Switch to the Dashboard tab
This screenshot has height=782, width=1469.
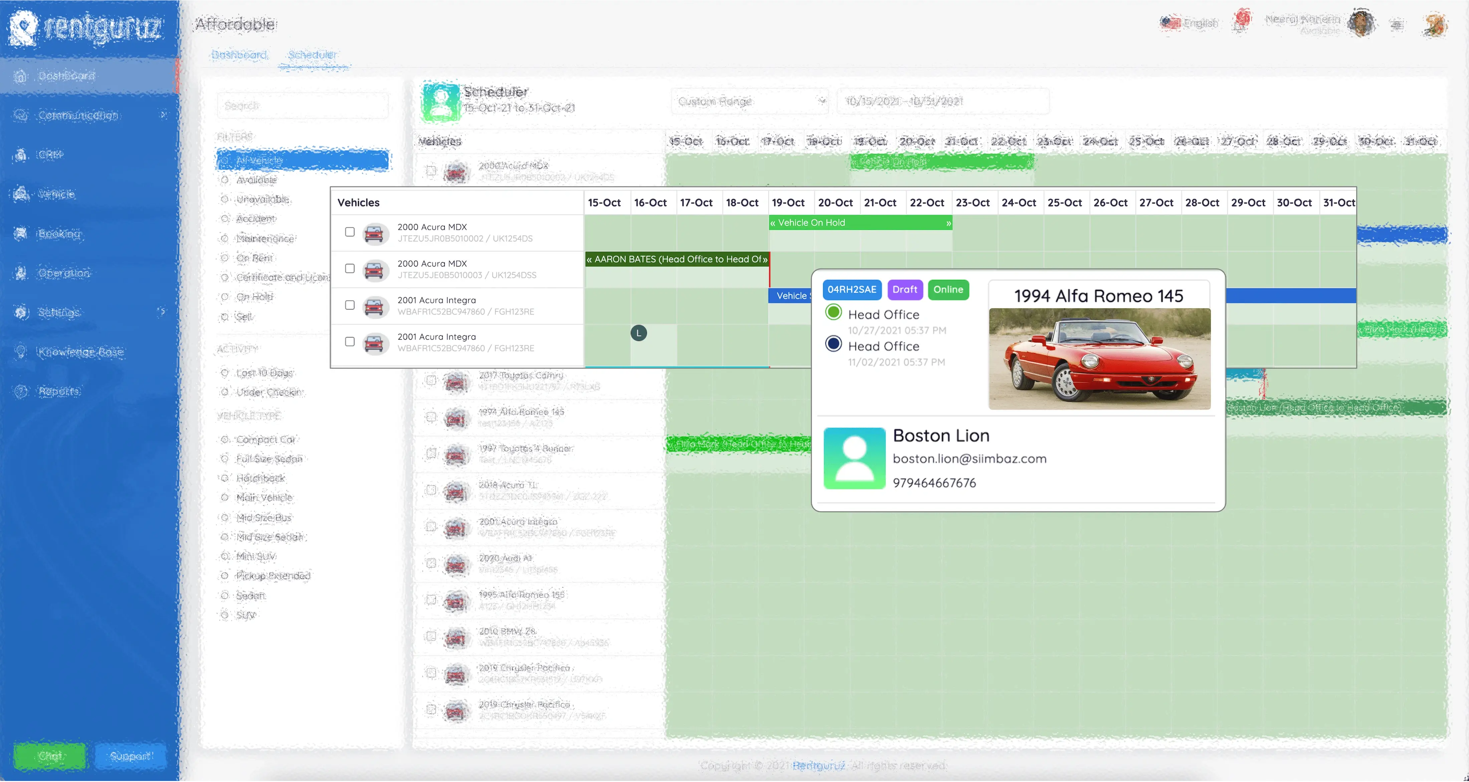click(239, 55)
